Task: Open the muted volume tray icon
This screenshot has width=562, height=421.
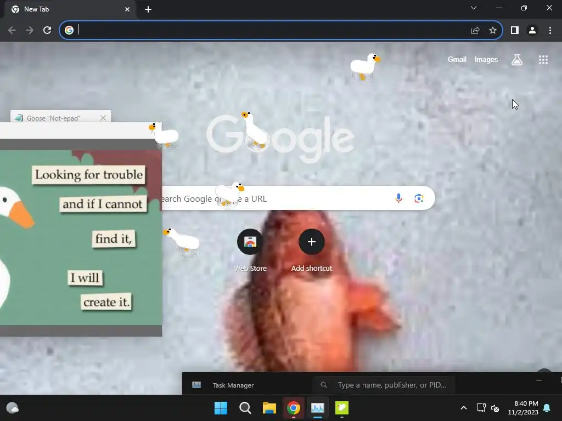Action: click(x=495, y=408)
